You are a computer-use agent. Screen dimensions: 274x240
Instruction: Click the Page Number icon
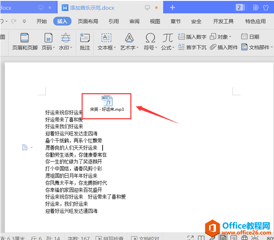click(48, 38)
